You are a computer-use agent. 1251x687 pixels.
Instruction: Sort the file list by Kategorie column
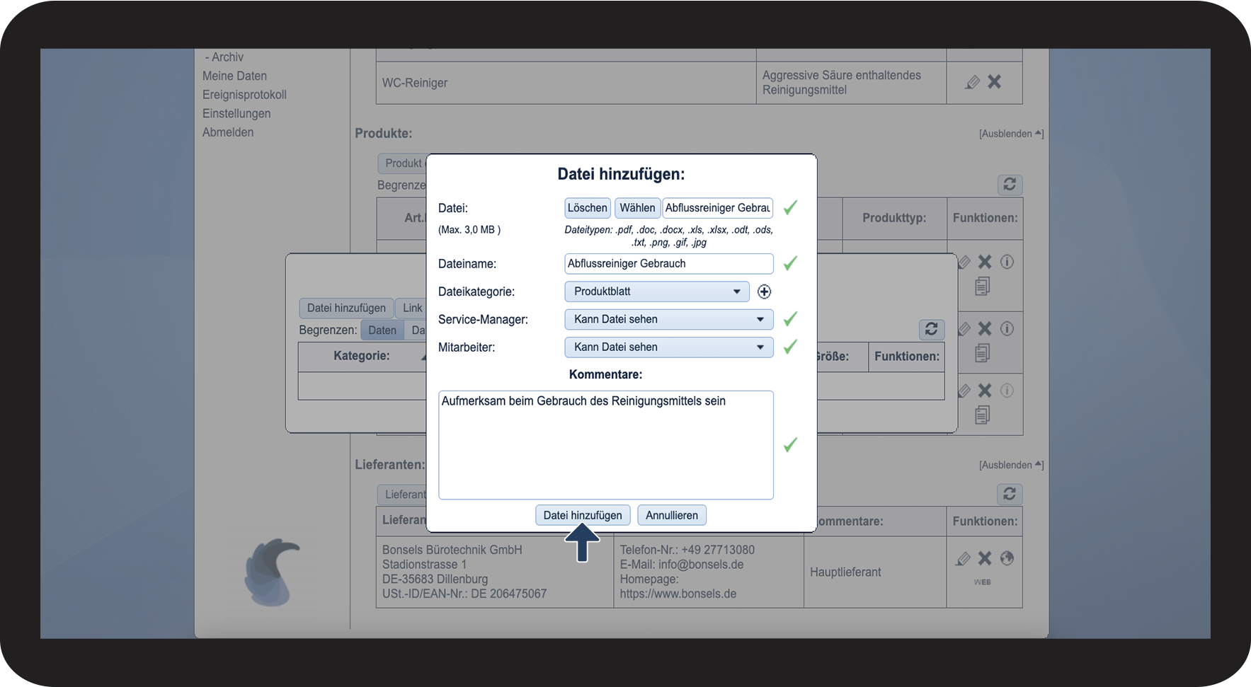[362, 356]
